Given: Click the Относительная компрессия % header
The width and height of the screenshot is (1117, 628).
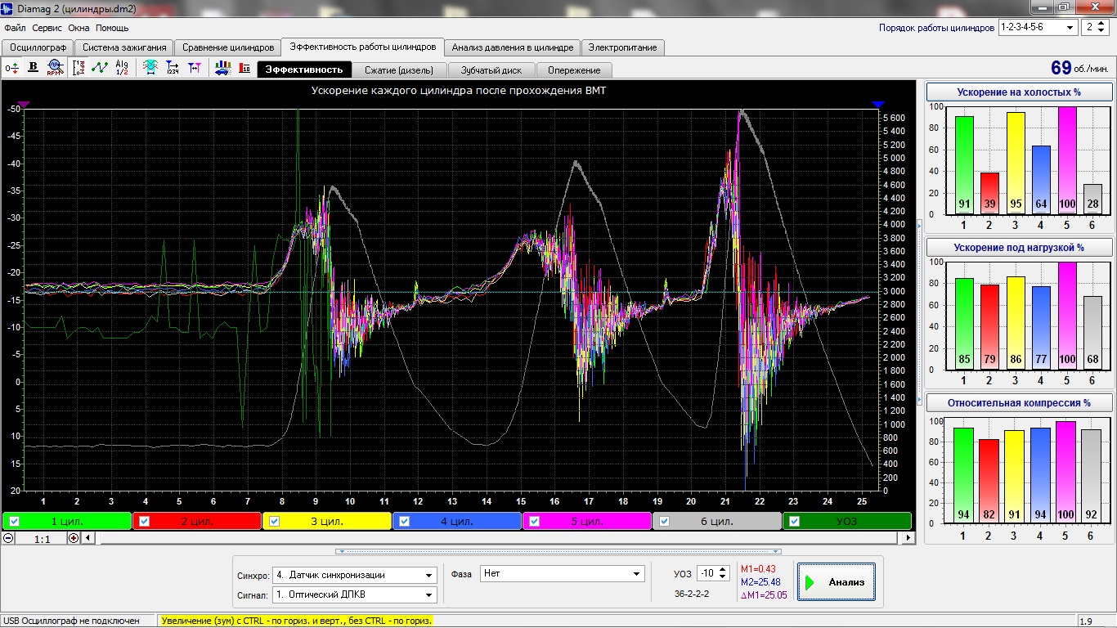Looking at the screenshot, I should (x=1019, y=402).
